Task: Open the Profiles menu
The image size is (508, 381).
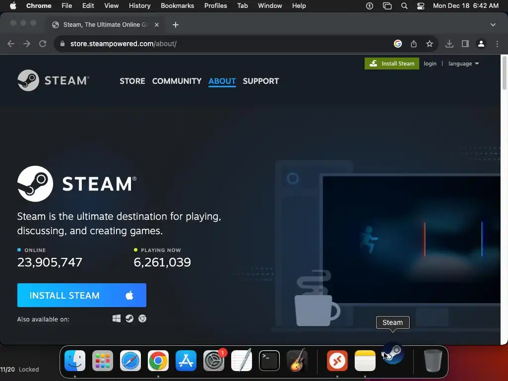Action: click(215, 6)
